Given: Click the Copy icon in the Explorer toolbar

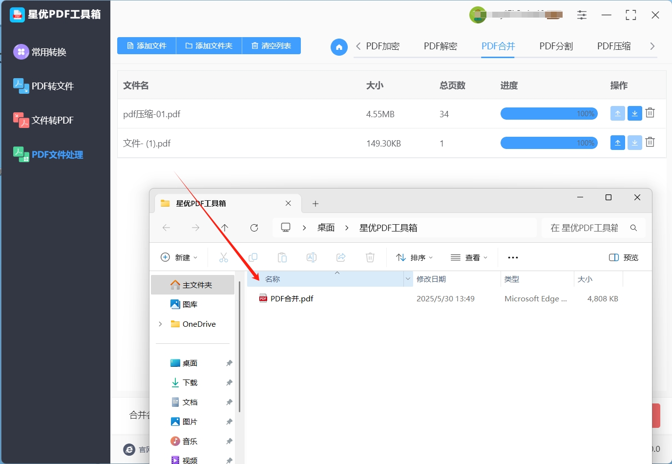Looking at the screenshot, I should 253,257.
